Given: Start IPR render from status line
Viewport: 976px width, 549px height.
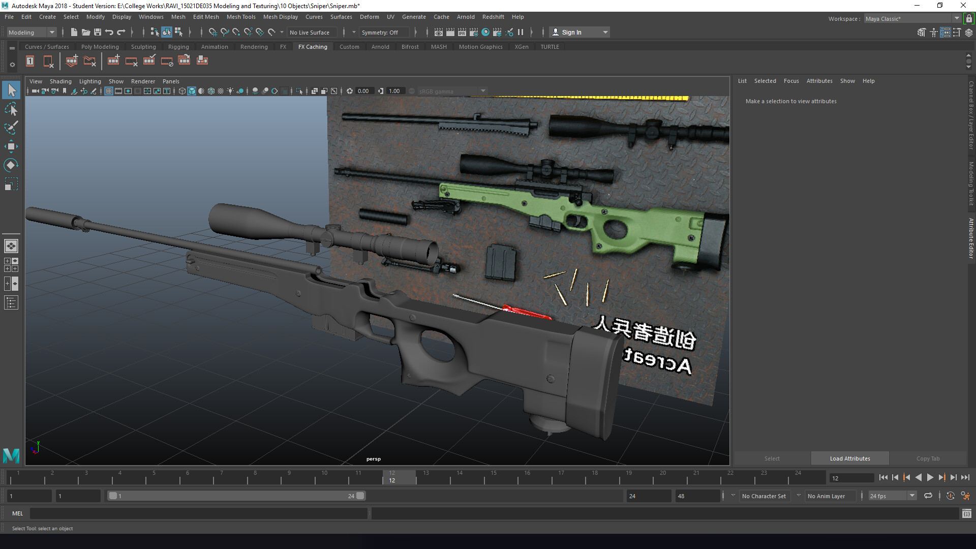Looking at the screenshot, I should click(462, 32).
